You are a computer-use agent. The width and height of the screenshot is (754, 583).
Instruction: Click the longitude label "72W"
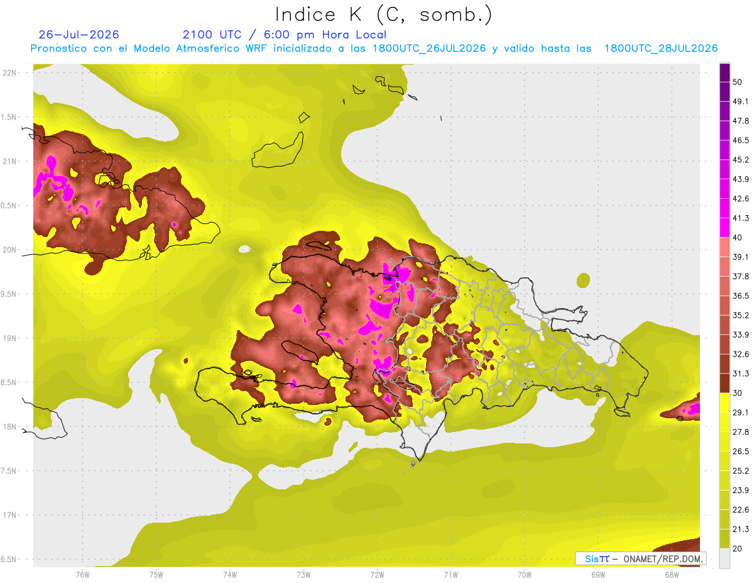(377, 575)
